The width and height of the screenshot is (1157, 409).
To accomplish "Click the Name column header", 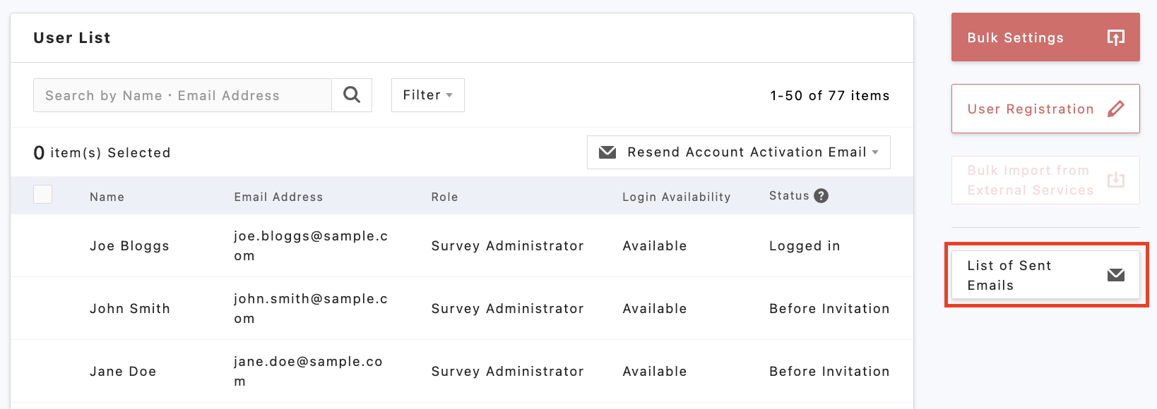I will click(x=107, y=197).
